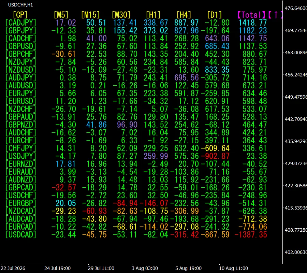The image size is (307, 273).
Task: Click the [CHFJPY] pair label
Action: [x=21, y=148]
